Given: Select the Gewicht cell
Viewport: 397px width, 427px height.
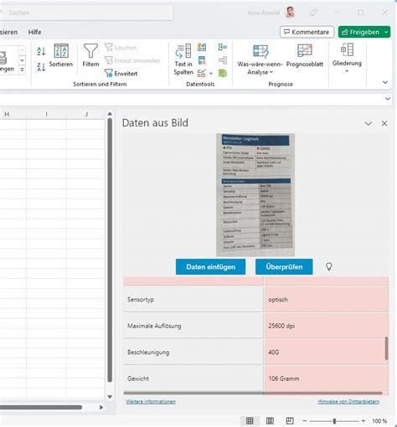Looking at the screenshot, I should 193,378.
